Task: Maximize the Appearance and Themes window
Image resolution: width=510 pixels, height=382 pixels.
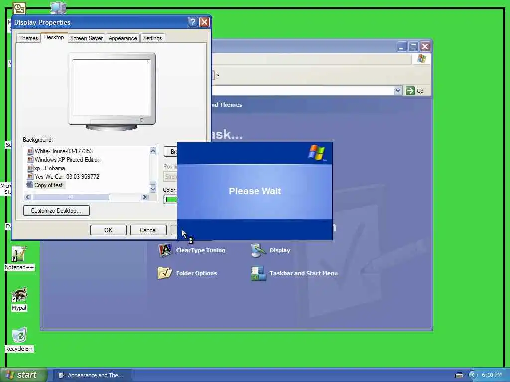Action: [x=413, y=47]
